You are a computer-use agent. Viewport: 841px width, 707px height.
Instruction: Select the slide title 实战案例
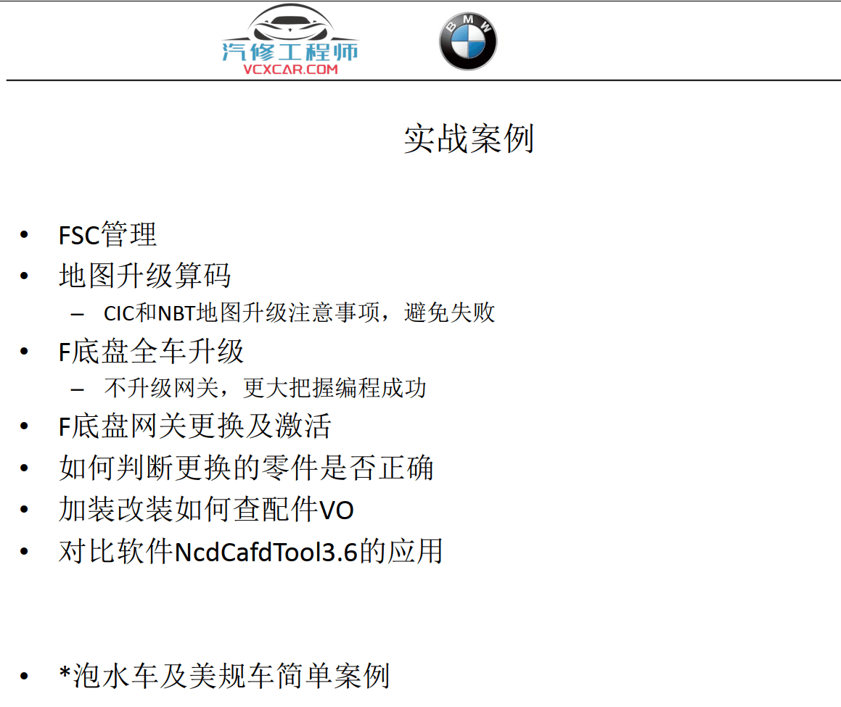[x=469, y=138]
